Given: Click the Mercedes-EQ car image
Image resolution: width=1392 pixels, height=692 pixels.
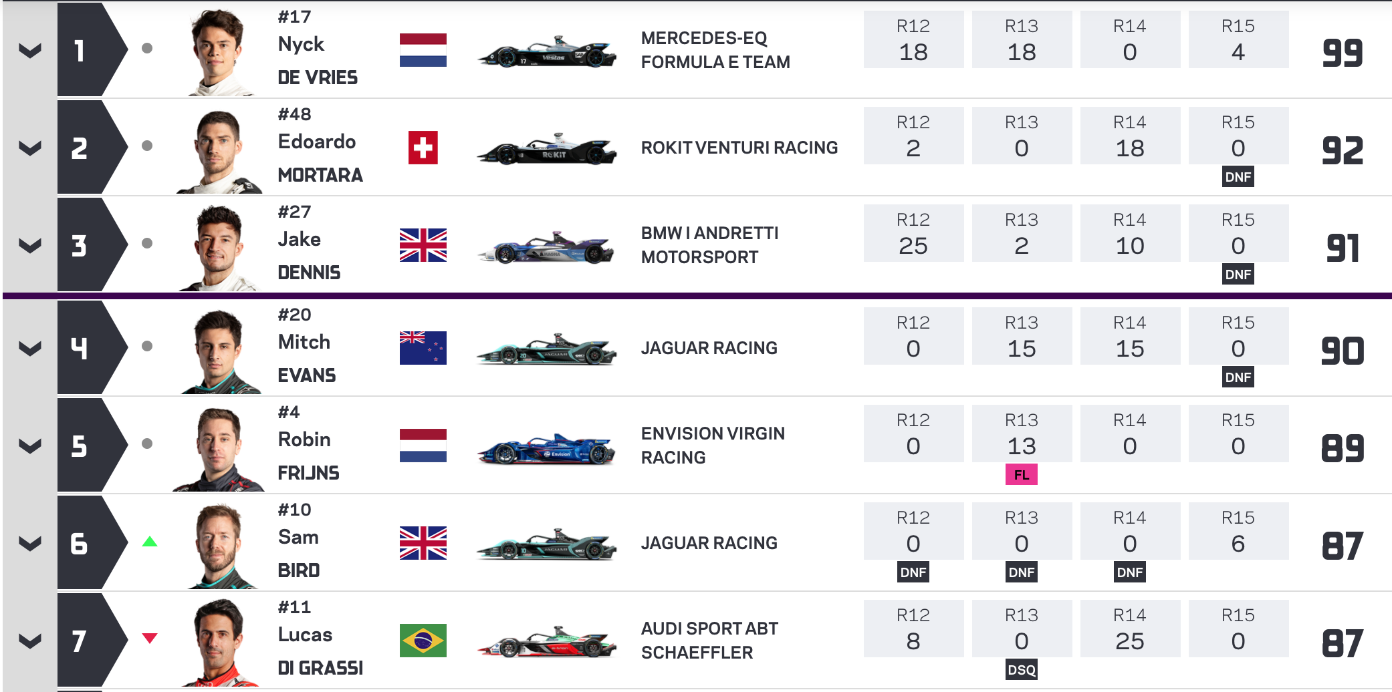Looking at the screenshot, I should (x=547, y=51).
